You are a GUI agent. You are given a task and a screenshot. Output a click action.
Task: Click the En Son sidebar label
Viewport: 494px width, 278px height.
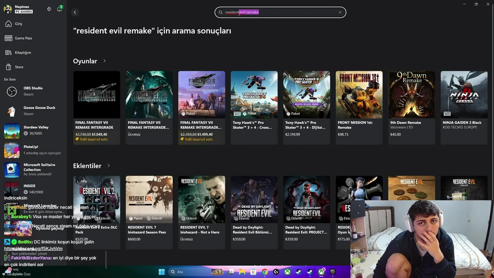pos(10,80)
